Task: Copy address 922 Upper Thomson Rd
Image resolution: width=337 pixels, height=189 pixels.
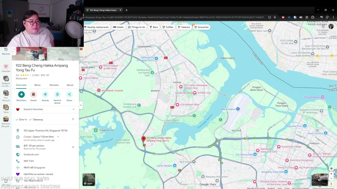Action: point(45,130)
